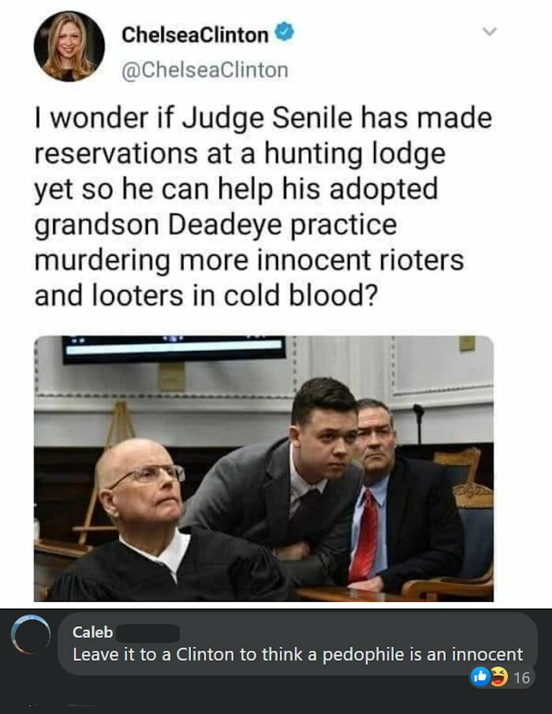Open the attached courtroom photo
Image resolution: width=552 pixels, height=714 pixels.
pos(264,468)
